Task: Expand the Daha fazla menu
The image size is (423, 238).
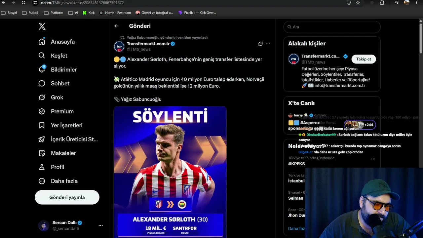Action: tap(58, 181)
